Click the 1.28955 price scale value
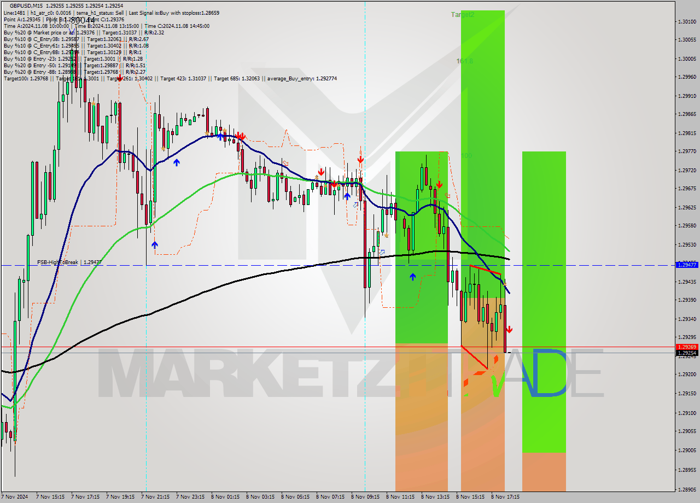700x503 pixels. coord(687,470)
